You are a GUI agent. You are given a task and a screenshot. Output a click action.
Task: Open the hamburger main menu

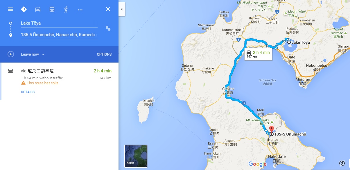[x=10, y=9]
